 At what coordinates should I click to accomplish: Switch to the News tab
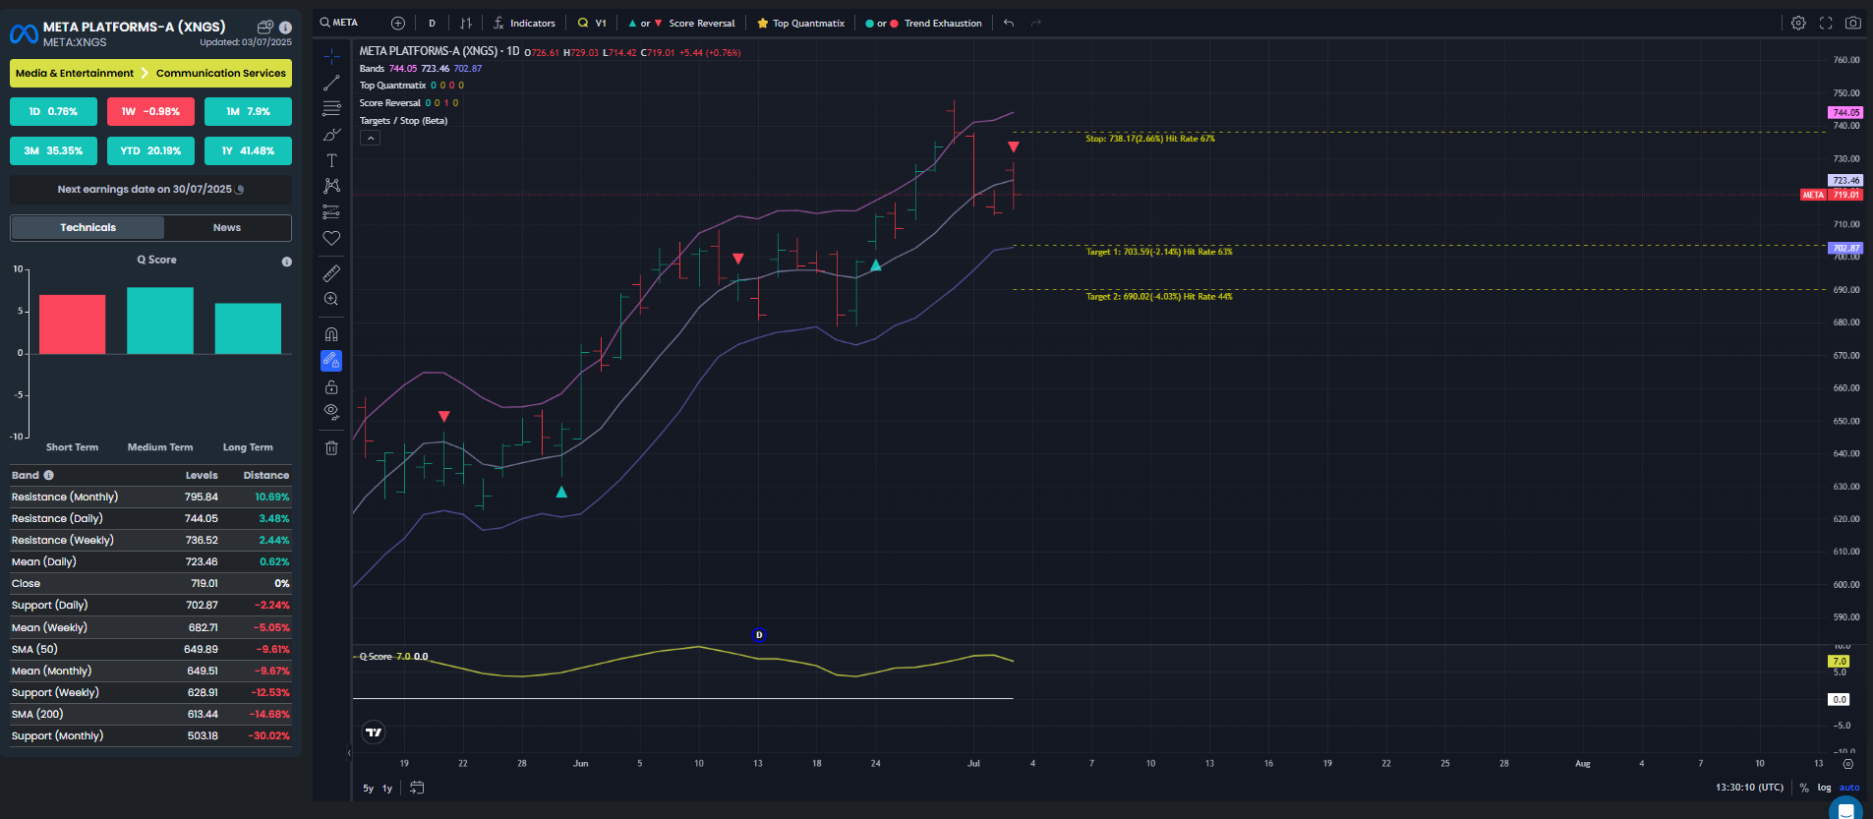pos(227,227)
